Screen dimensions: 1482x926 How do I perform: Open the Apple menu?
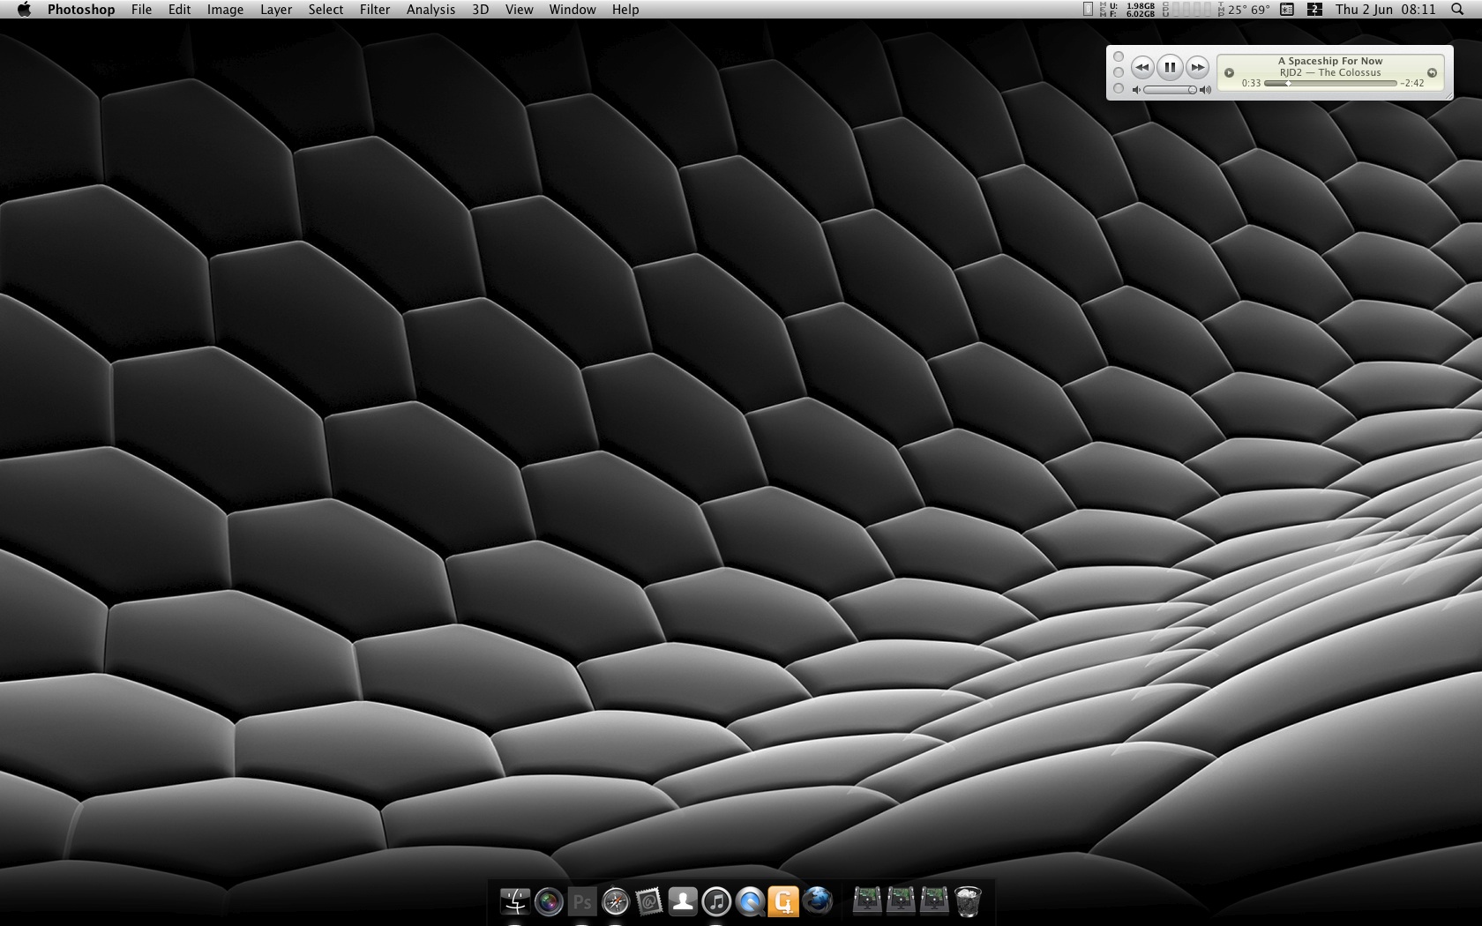[x=24, y=10]
